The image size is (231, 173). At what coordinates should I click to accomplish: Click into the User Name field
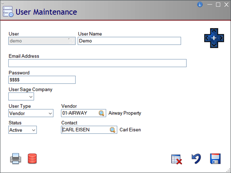[129, 41]
